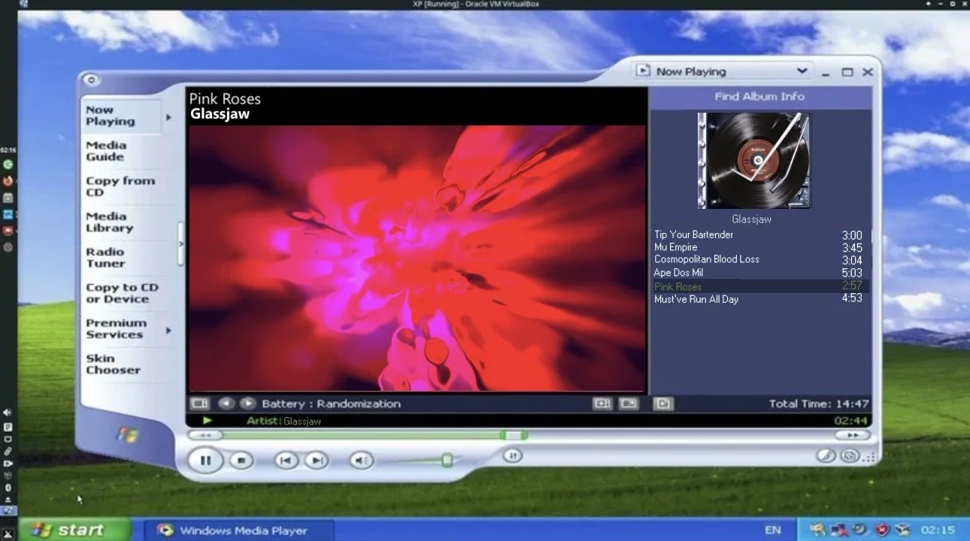Click the 02:44 elapsed time display
970x541 pixels.
(850, 421)
